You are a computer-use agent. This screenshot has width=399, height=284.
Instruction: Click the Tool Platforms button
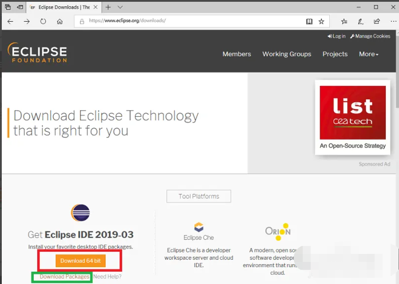199,196
